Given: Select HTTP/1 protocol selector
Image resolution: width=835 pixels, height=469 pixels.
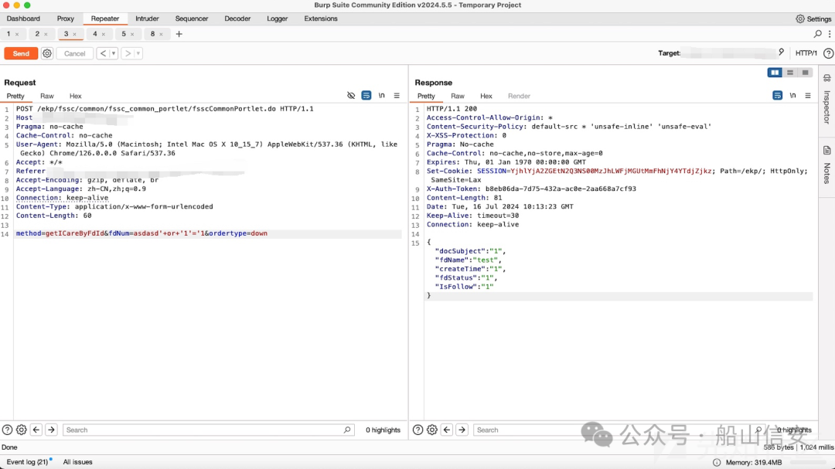Looking at the screenshot, I should [806, 53].
